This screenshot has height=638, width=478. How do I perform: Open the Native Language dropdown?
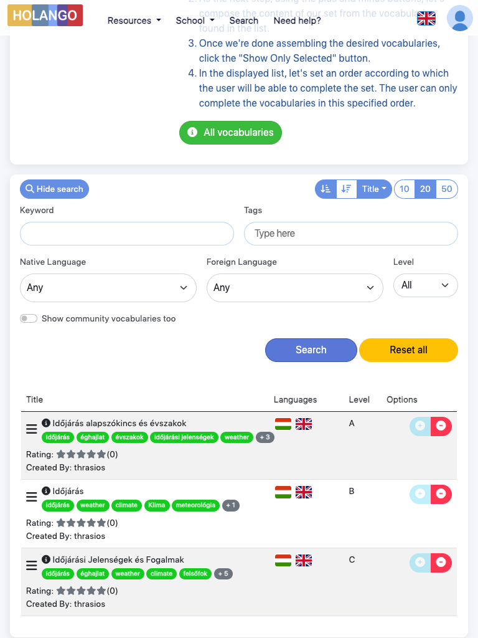tap(108, 287)
